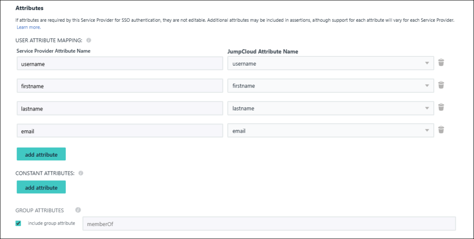Screen dimensions: 474x239
Task: Delete the email attribute mapping
Action: coord(441,130)
